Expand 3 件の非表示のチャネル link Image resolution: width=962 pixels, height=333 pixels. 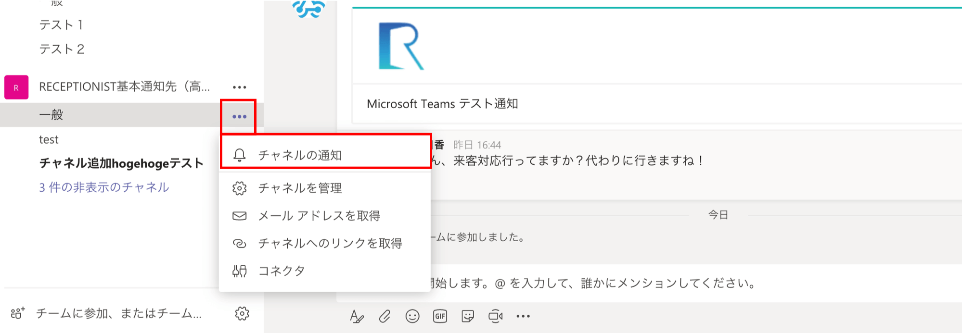click(104, 187)
